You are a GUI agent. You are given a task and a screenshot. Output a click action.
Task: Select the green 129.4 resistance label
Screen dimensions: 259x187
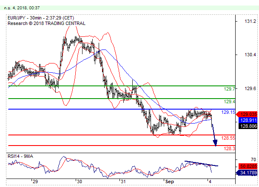[229, 102]
